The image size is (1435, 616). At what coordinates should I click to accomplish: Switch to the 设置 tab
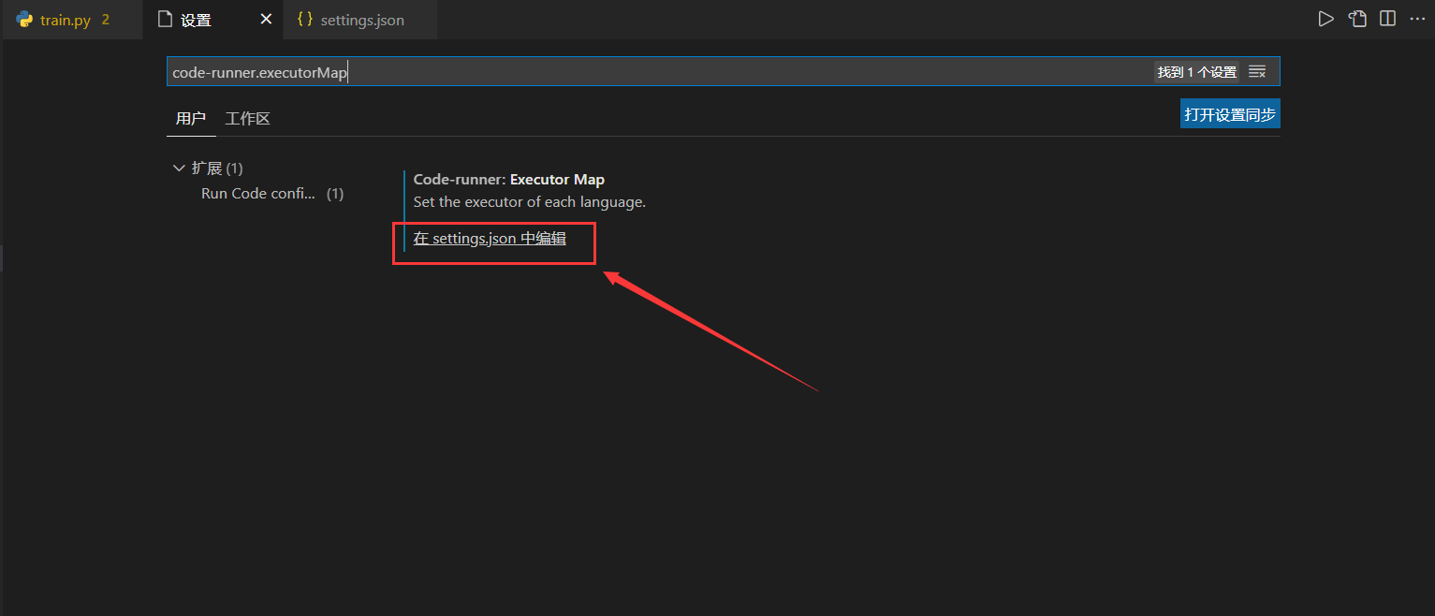[x=197, y=18]
